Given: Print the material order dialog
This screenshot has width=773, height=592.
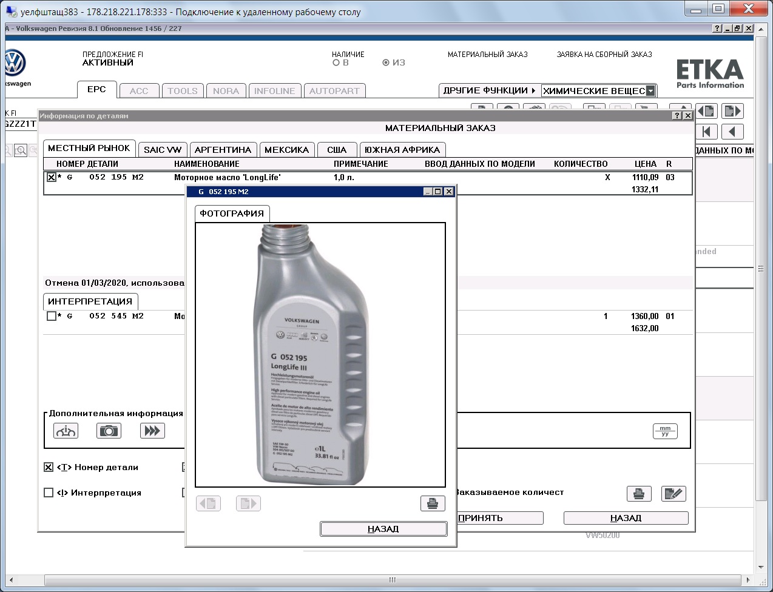Looking at the screenshot, I should click(x=639, y=494).
